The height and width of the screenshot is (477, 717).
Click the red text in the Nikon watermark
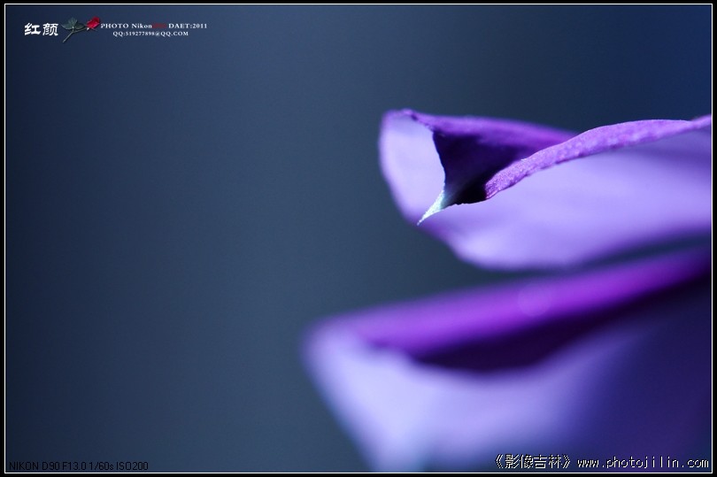[x=159, y=26]
